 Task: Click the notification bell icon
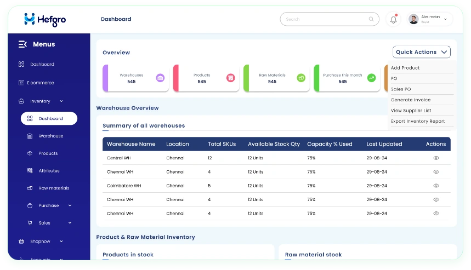393,19
